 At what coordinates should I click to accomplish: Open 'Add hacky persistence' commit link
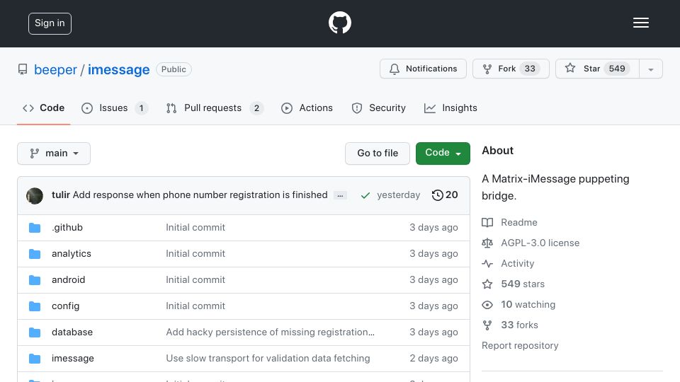click(x=270, y=332)
